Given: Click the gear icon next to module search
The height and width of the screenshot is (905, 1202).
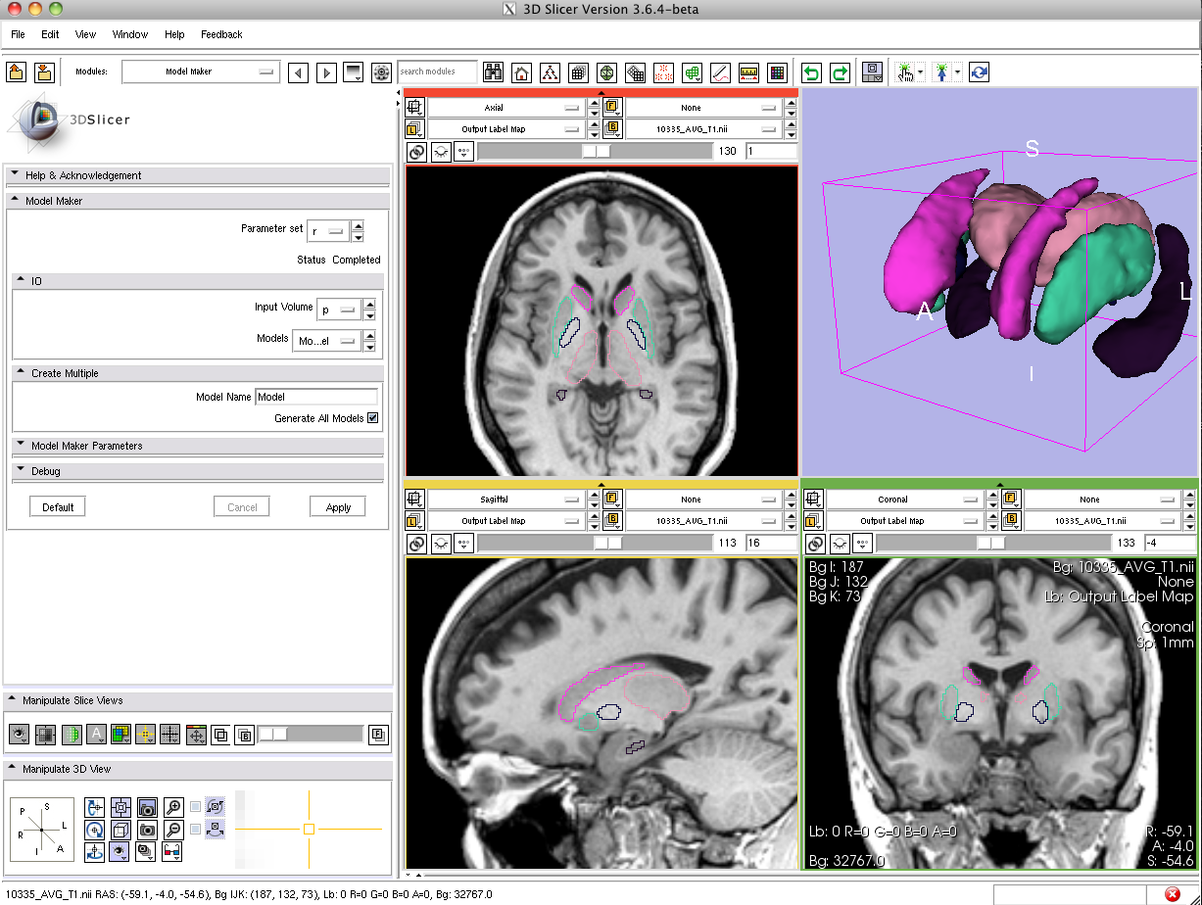Looking at the screenshot, I should coord(382,72).
